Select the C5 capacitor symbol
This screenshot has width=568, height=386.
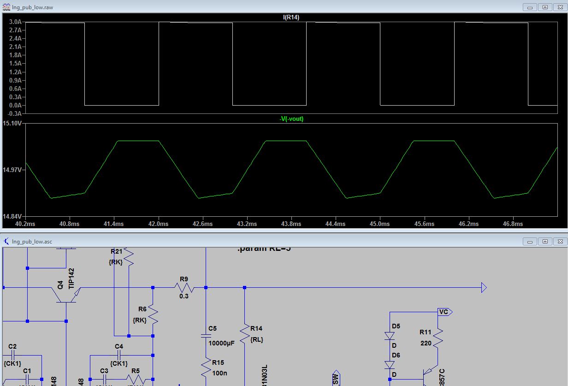[206, 336]
